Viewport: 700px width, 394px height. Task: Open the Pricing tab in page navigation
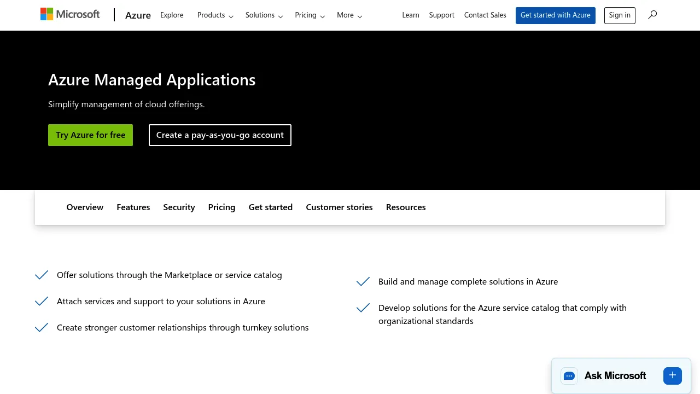(221, 207)
